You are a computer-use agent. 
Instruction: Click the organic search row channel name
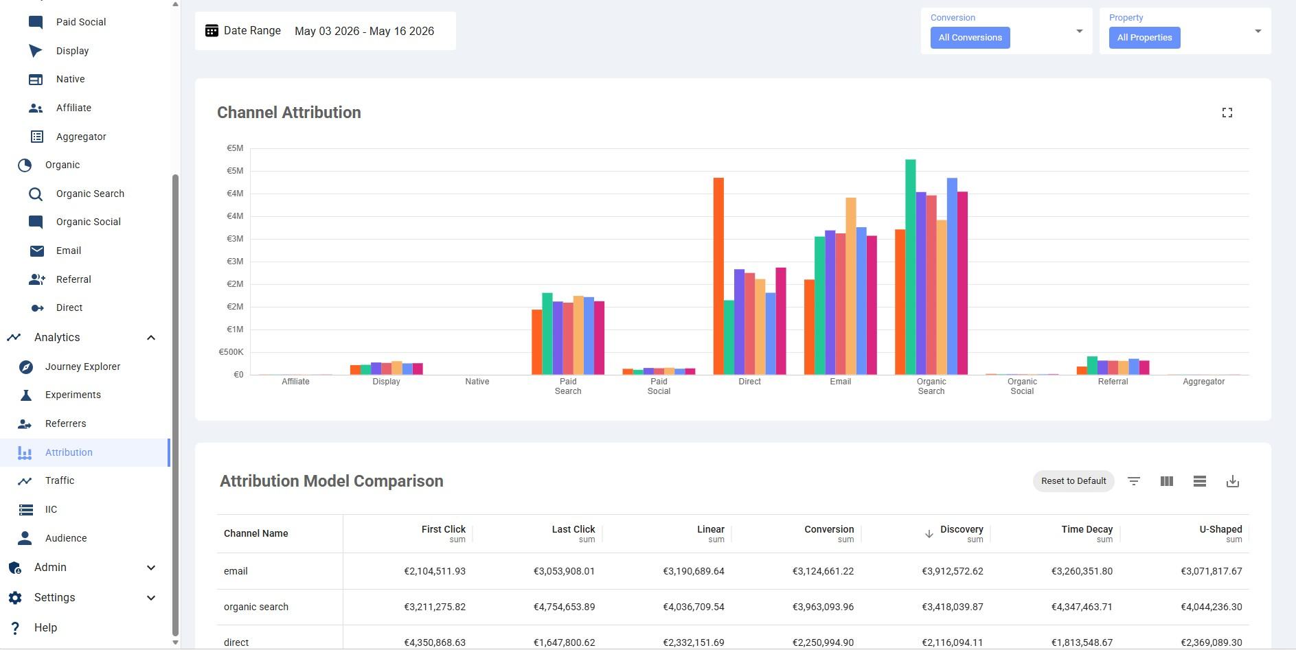coord(256,607)
